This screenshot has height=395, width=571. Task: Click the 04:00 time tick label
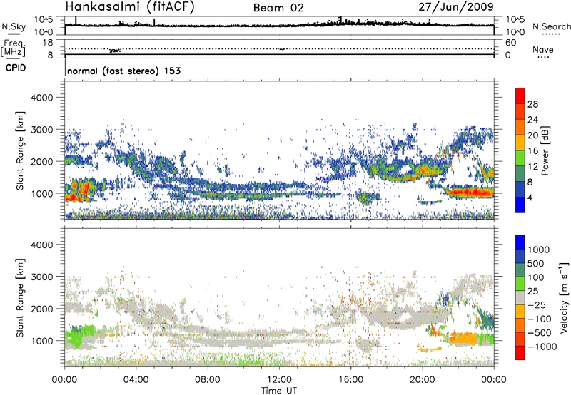[136, 380]
